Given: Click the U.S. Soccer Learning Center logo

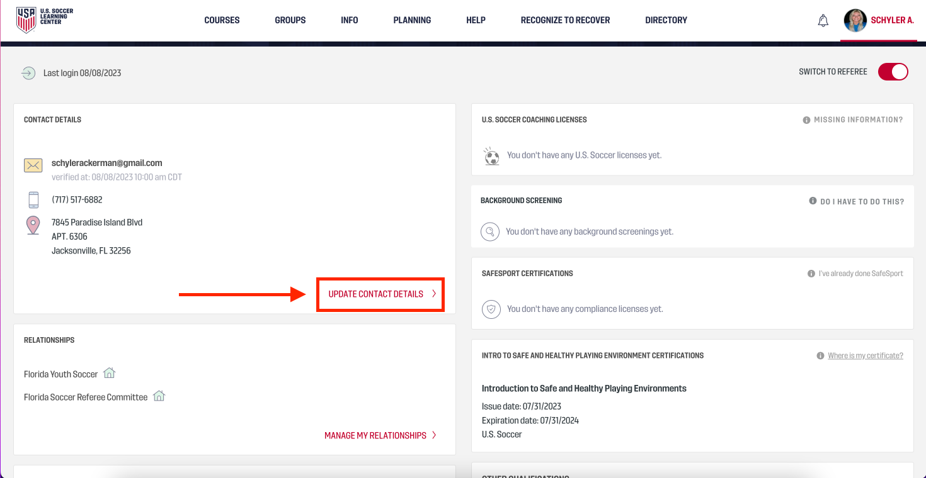Looking at the screenshot, I should [45, 20].
